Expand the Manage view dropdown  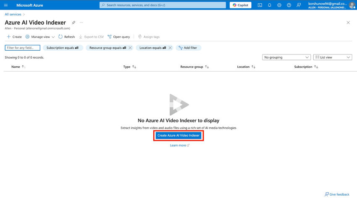coord(40,37)
